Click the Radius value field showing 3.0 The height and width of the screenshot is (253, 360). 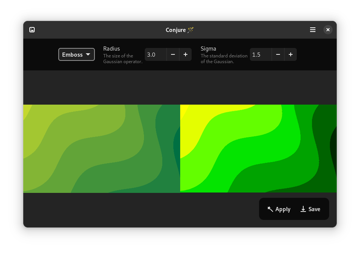click(155, 54)
